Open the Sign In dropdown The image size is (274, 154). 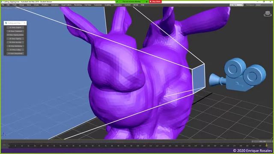click(x=237, y=5)
